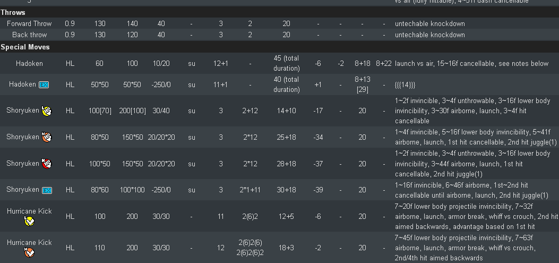Image resolution: width=559 pixels, height=263 pixels.
Task: Click the yellow light punch icon beside Shoryuken
Action: [46, 111]
